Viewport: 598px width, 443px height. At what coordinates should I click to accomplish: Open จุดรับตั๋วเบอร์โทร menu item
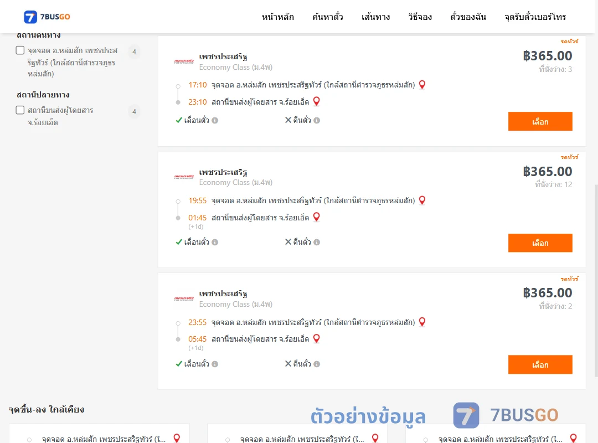click(535, 17)
